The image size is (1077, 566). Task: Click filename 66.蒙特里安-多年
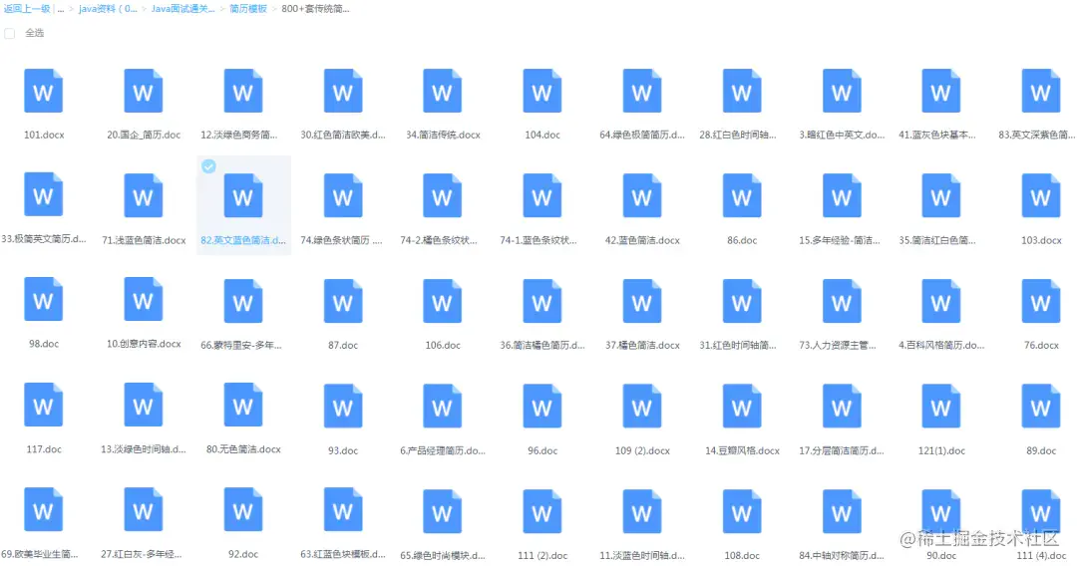[241, 345]
